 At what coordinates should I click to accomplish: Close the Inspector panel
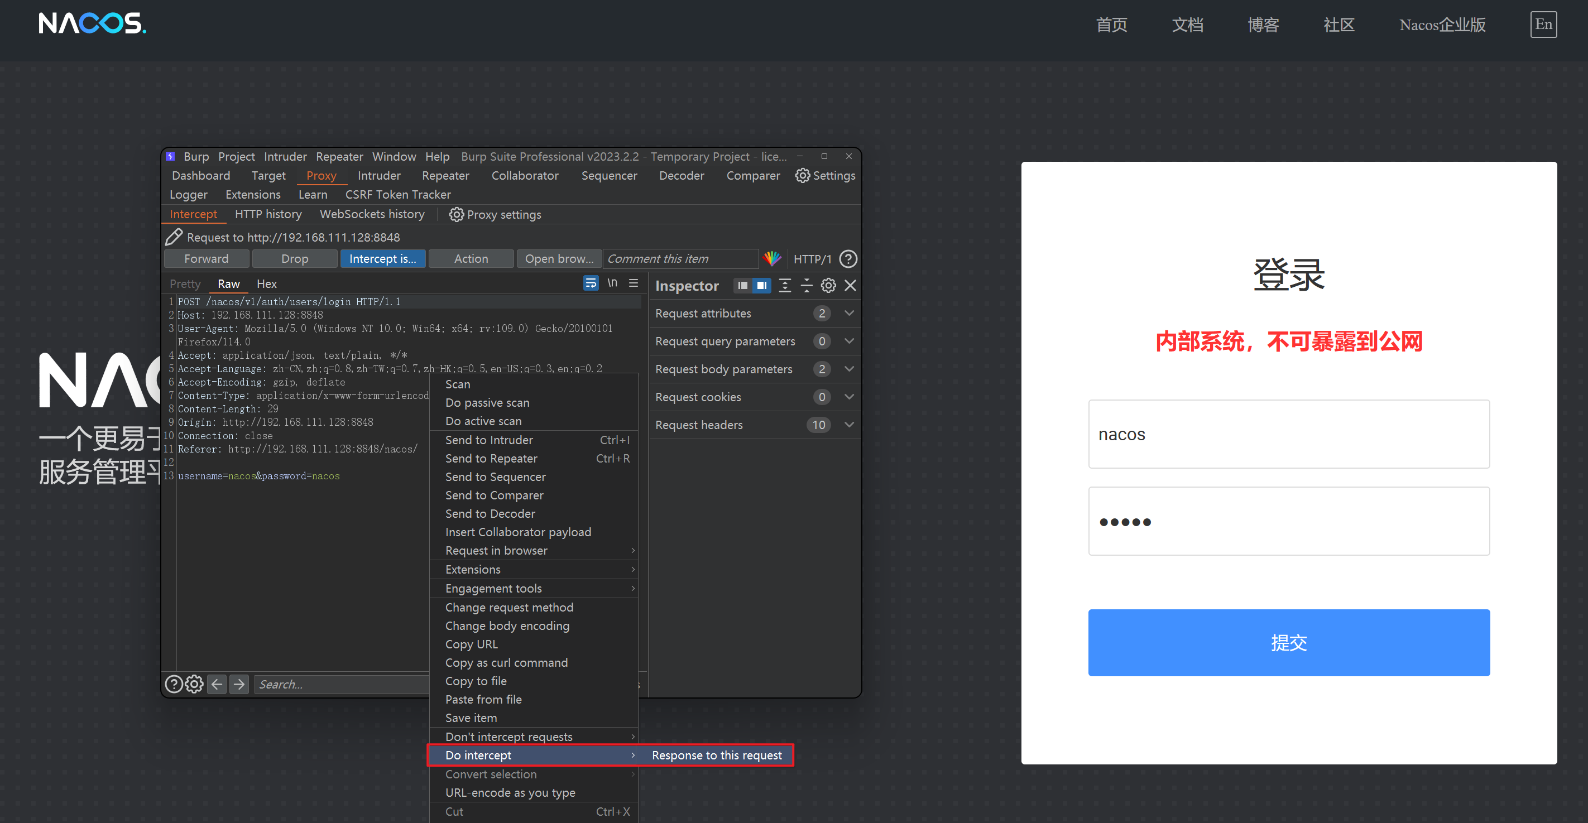850,286
